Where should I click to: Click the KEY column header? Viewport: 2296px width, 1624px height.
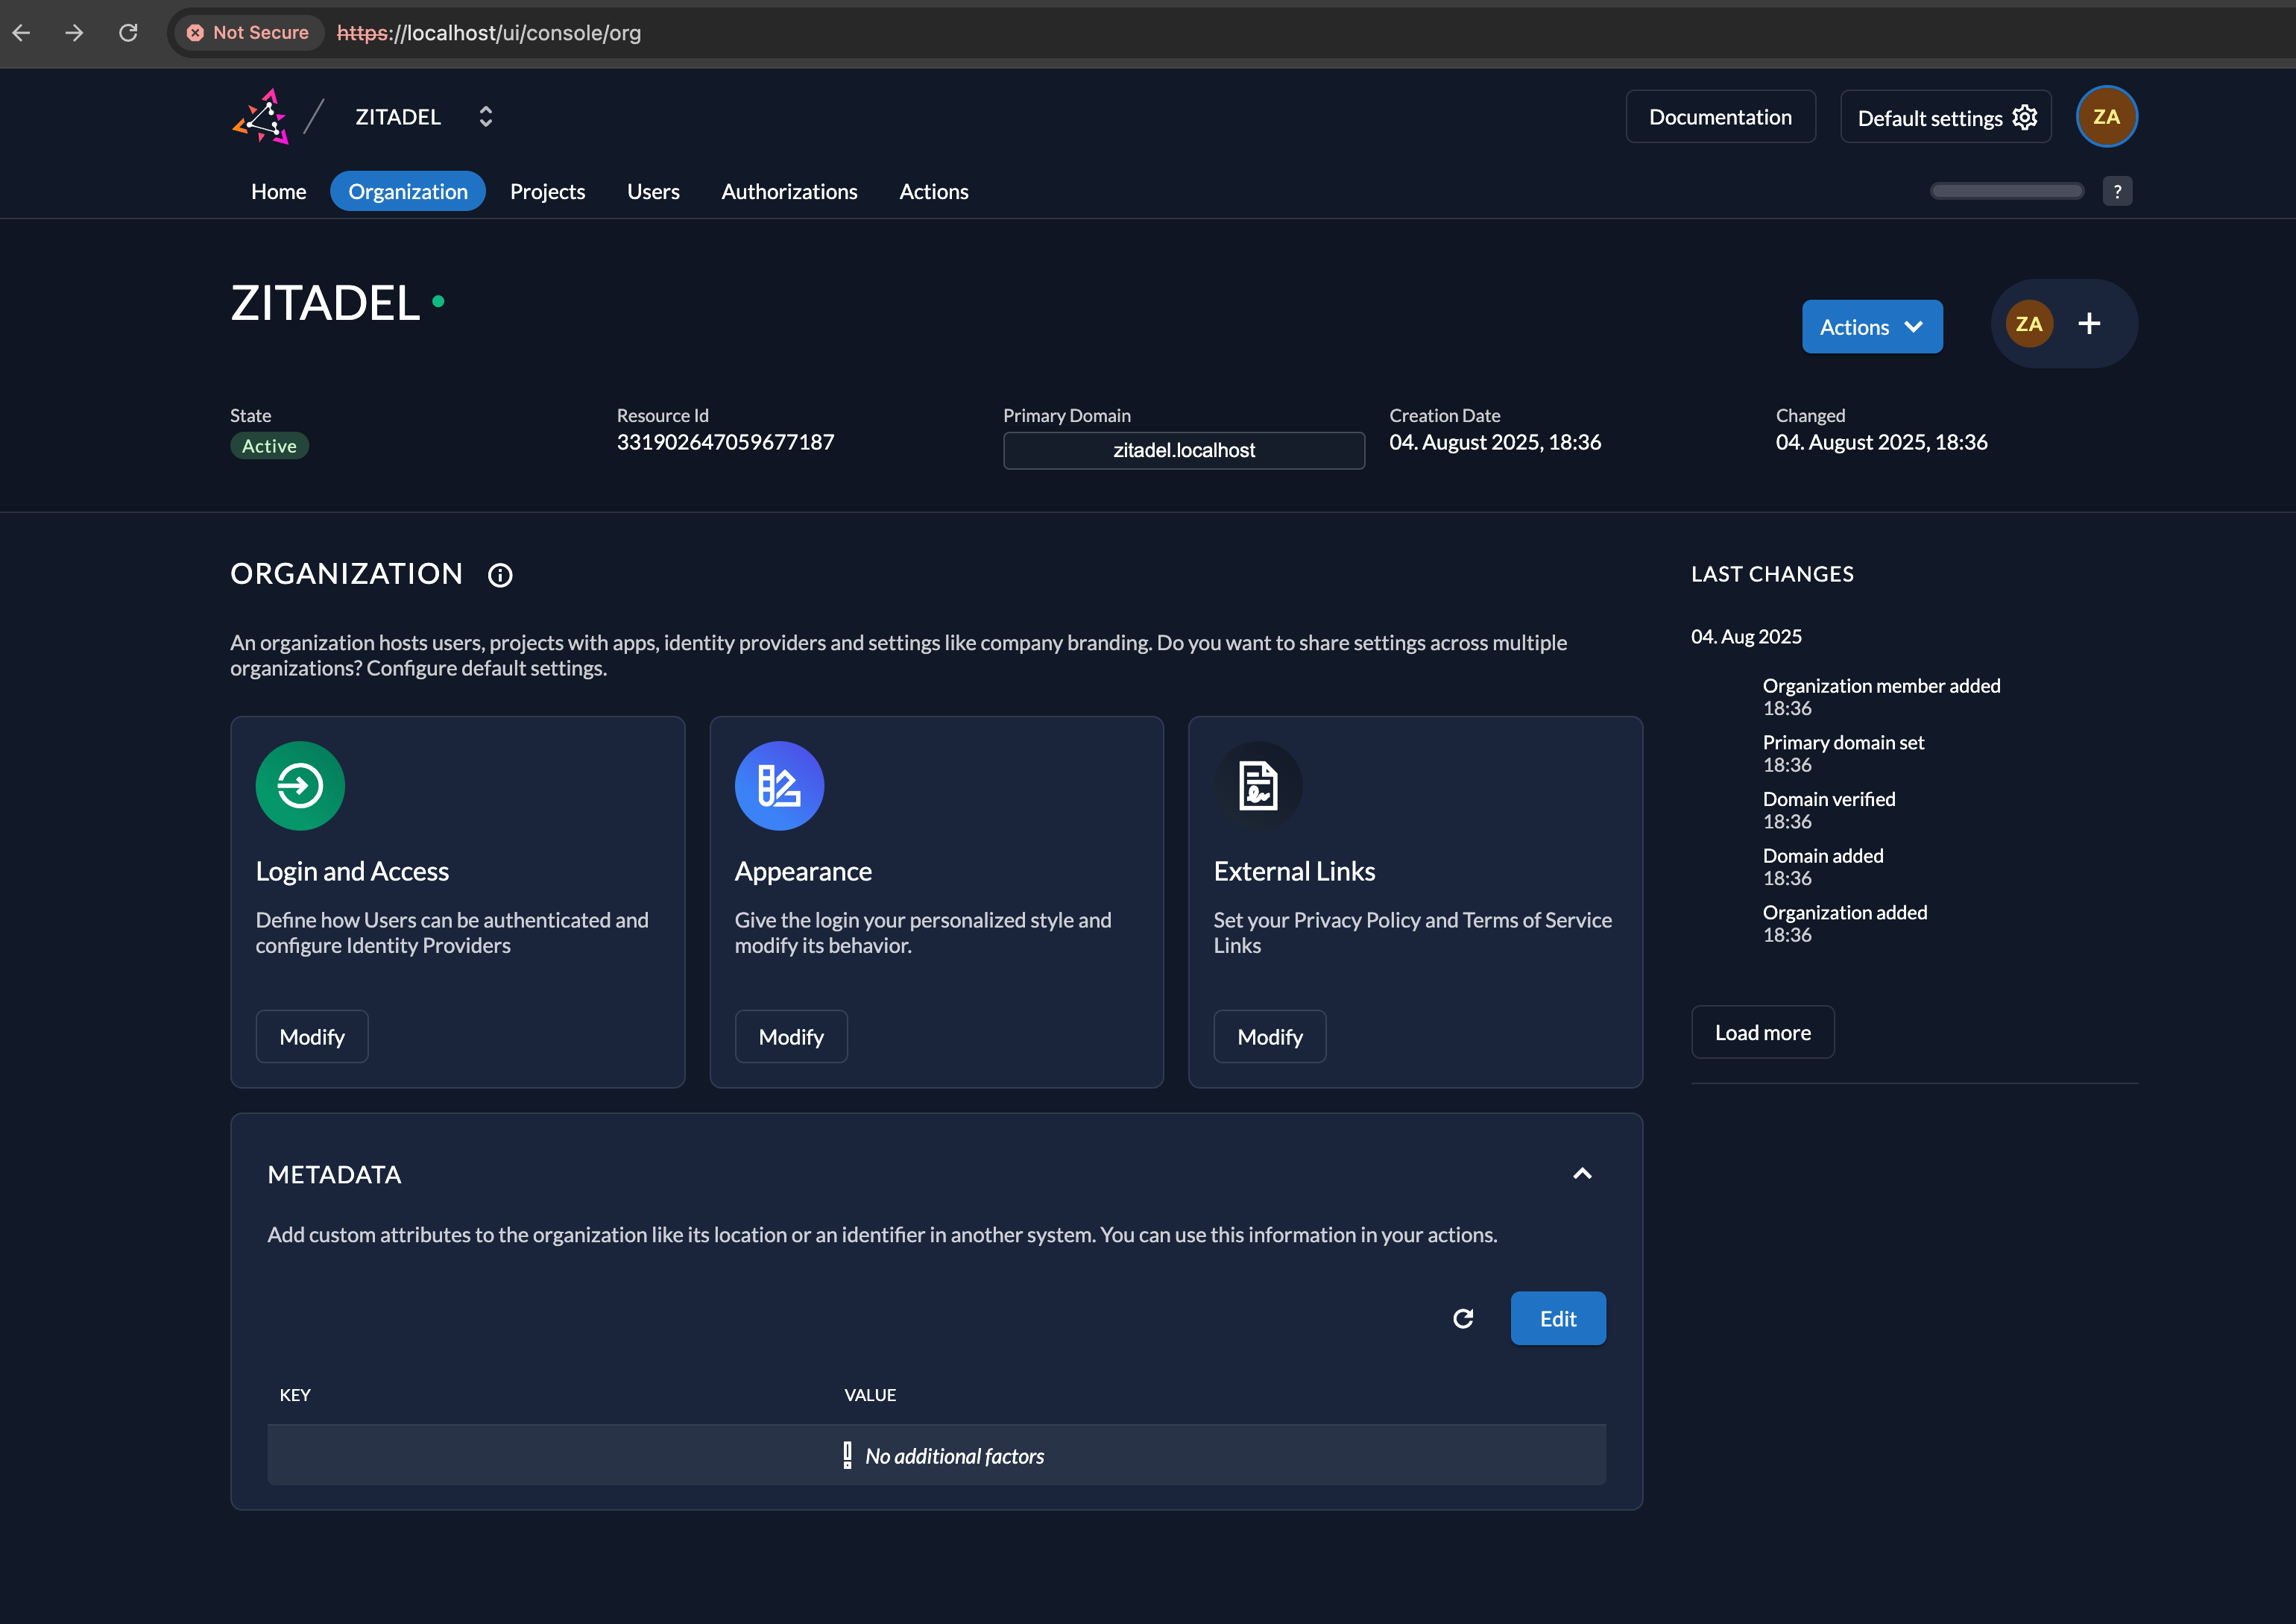pos(295,1395)
